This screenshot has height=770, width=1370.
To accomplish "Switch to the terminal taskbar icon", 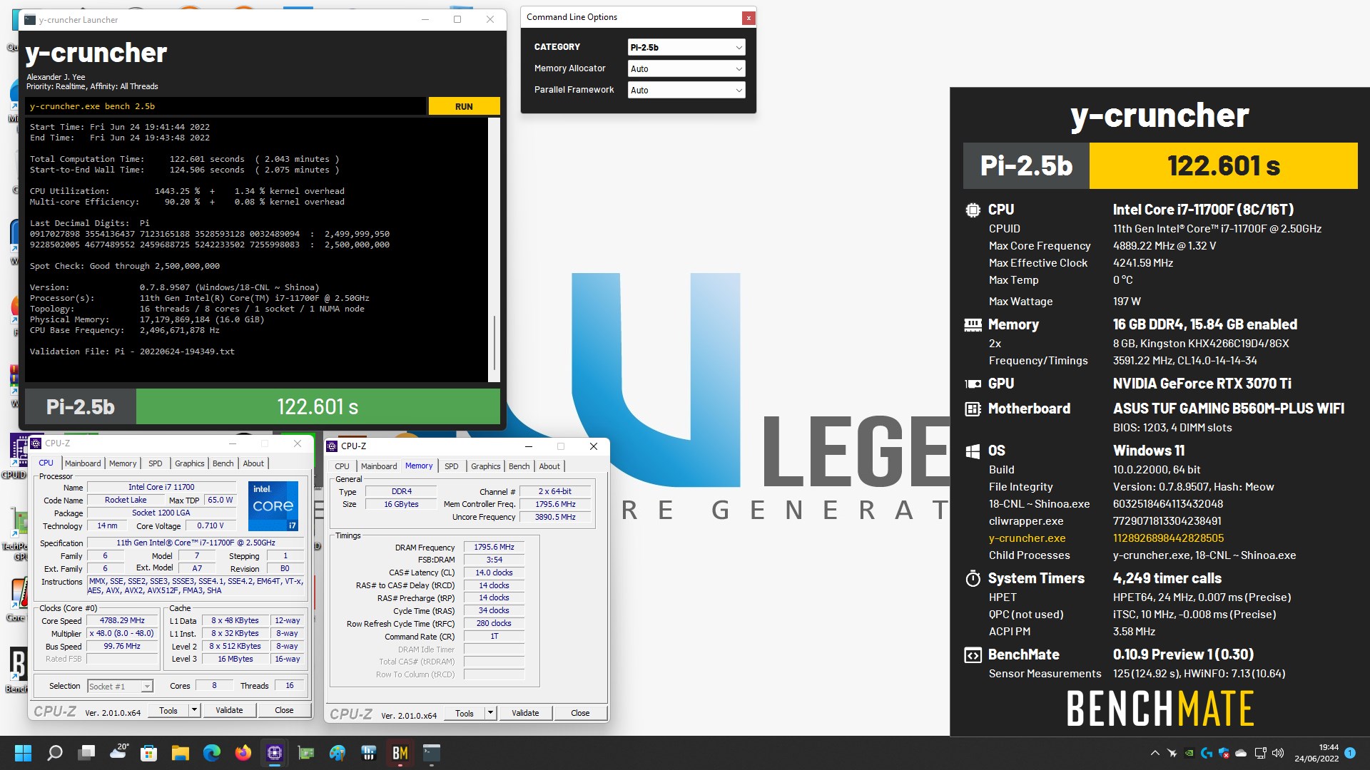I will pos(432,753).
